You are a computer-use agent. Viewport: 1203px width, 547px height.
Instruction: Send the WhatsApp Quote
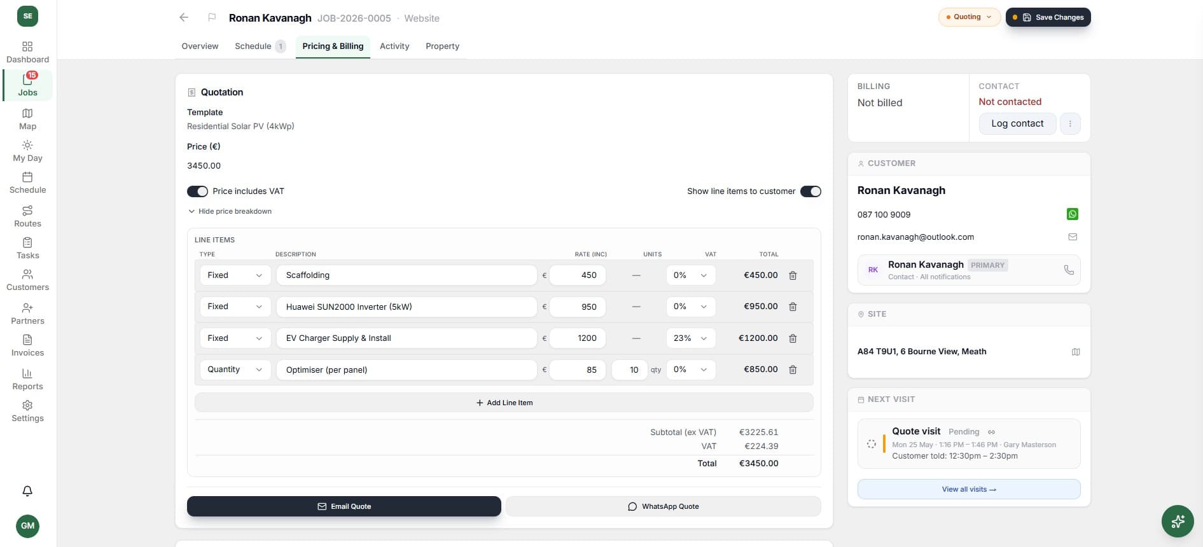[x=664, y=506]
